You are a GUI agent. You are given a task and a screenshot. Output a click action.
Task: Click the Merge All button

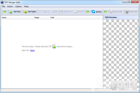pyautogui.click(x=115, y=12)
